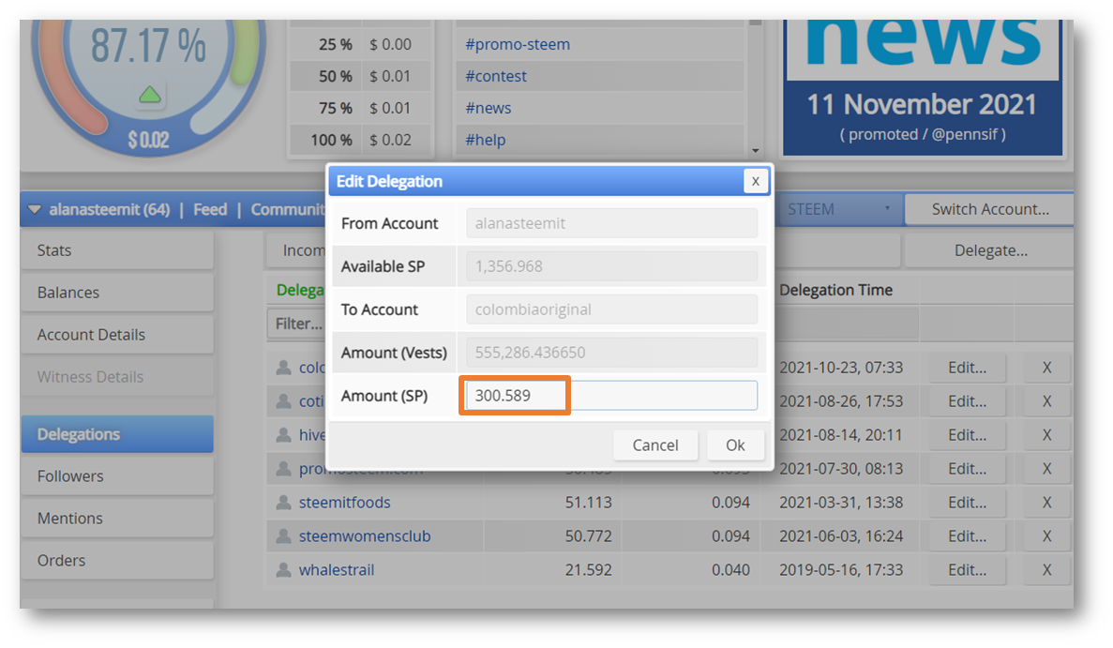The height and width of the screenshot is (648, 1113).
Task: Click the Switch Account button
Action: coord(990,209)
